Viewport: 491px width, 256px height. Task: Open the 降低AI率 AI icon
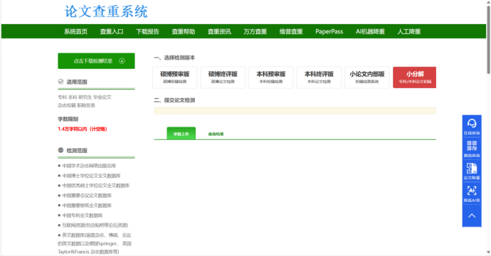pos(472,191)
